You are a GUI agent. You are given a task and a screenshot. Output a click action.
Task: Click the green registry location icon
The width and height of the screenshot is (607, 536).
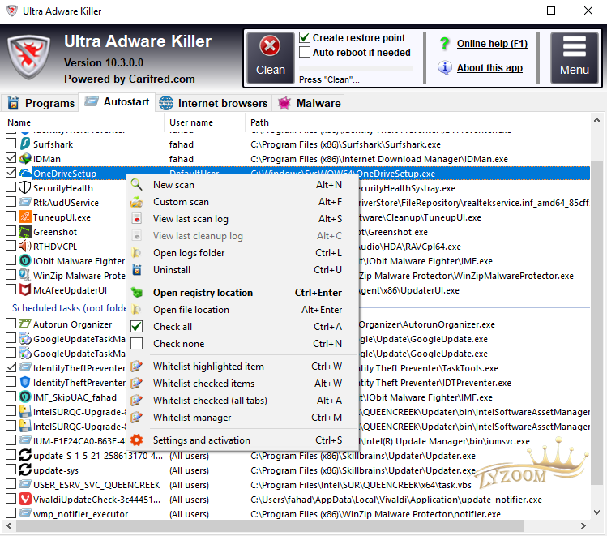[137, 293]
